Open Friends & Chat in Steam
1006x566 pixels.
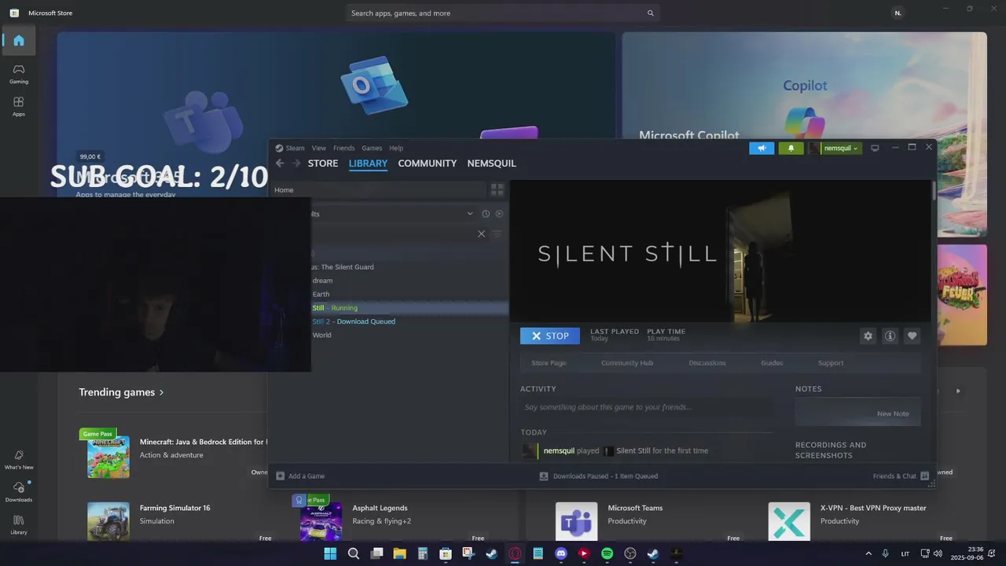[x=901, y=476]
